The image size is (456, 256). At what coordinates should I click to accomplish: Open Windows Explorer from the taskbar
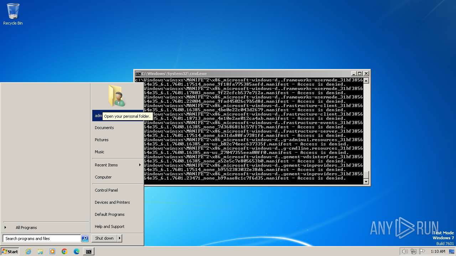[x=40, y=251]
